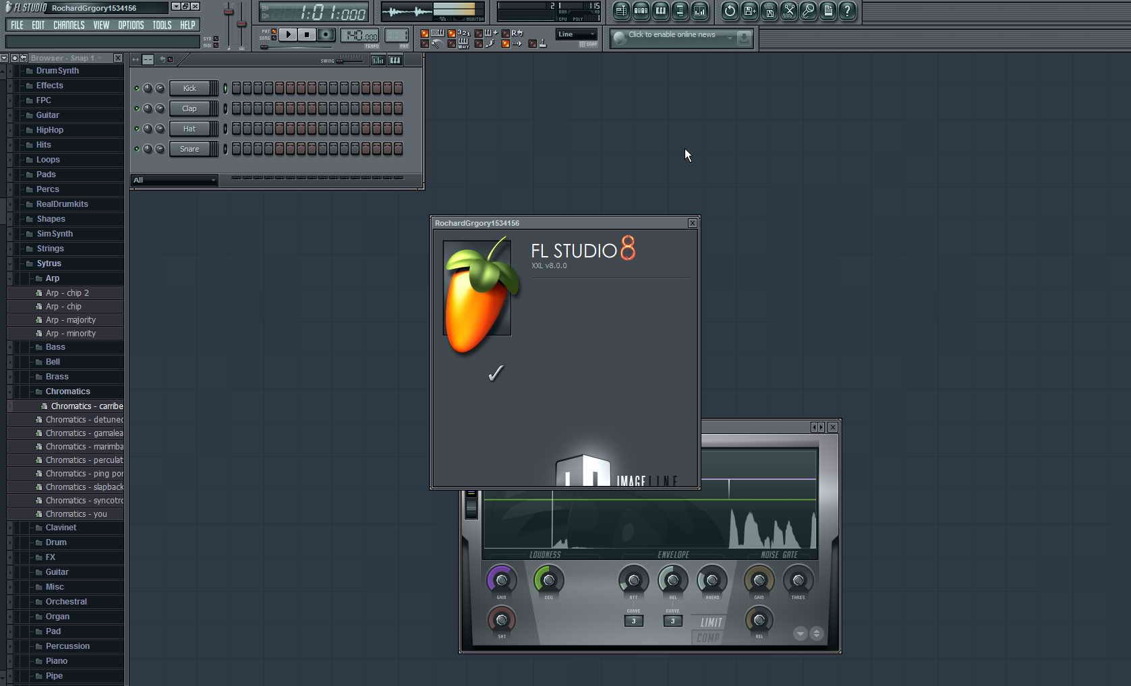Click the record button
This screenshot has height=686, width=1131.
(326, 34)
